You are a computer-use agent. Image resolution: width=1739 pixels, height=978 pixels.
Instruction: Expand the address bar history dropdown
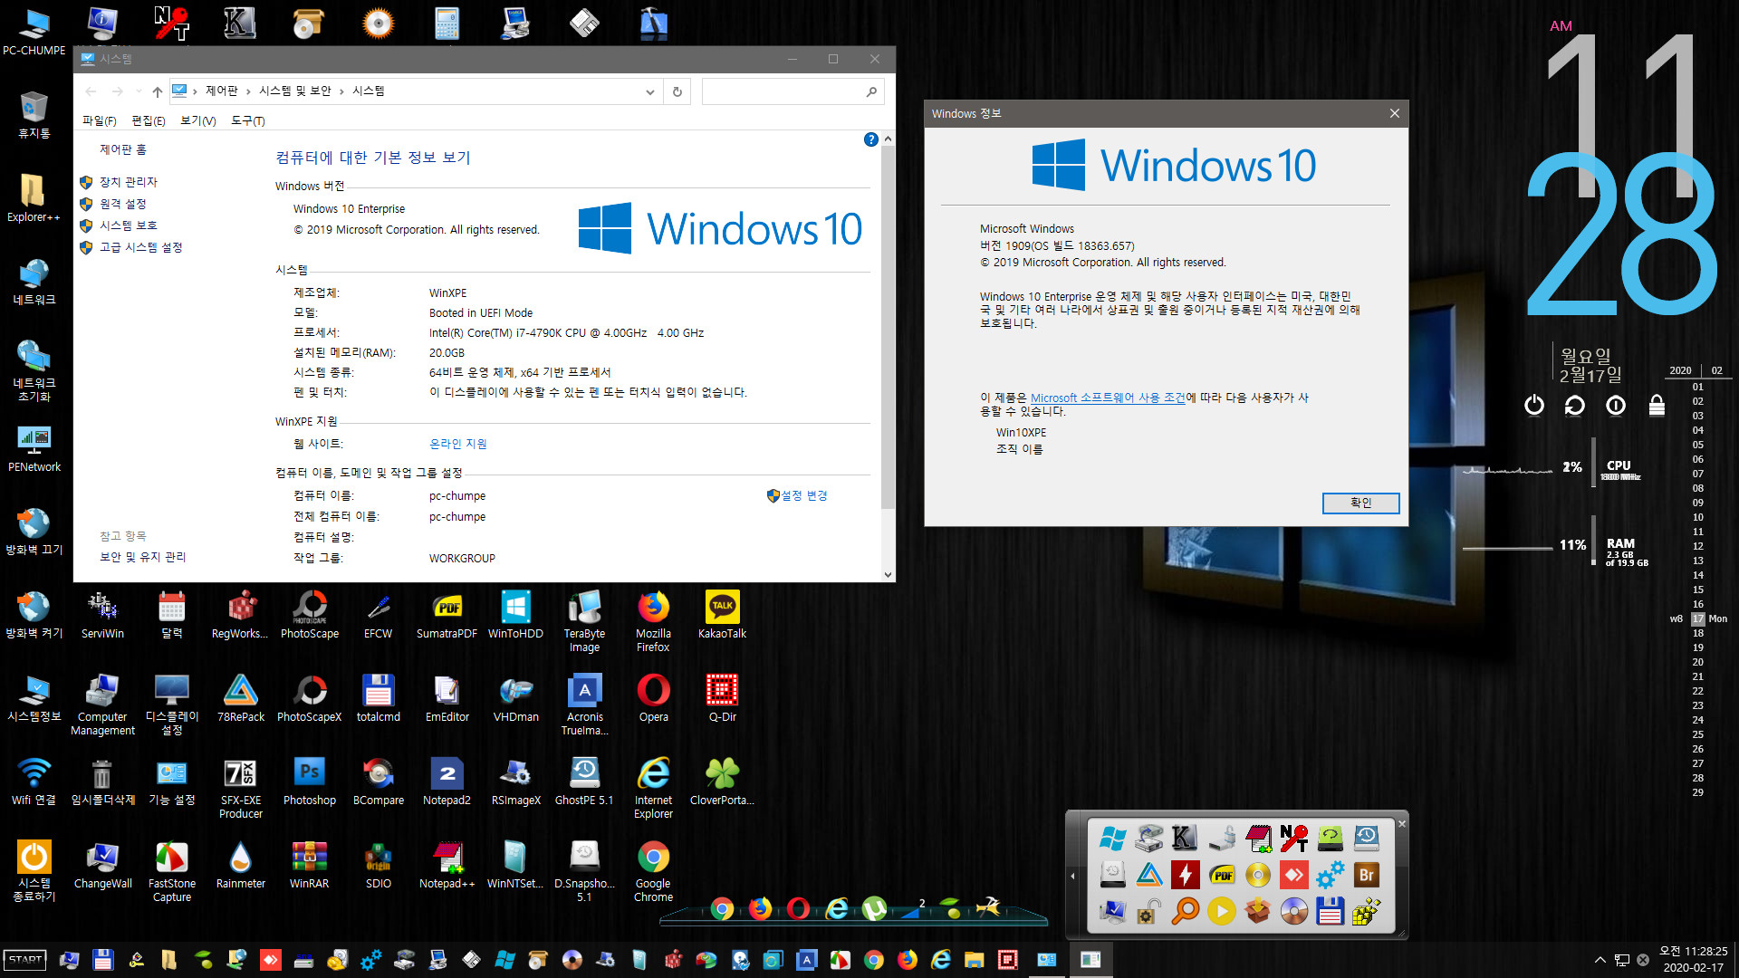[x=649, y=91]
